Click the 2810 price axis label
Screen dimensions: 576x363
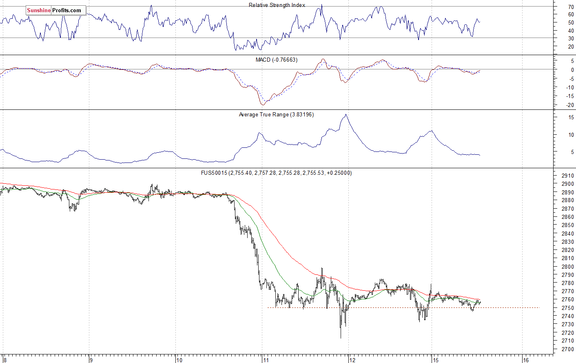(x=568, y=258)
